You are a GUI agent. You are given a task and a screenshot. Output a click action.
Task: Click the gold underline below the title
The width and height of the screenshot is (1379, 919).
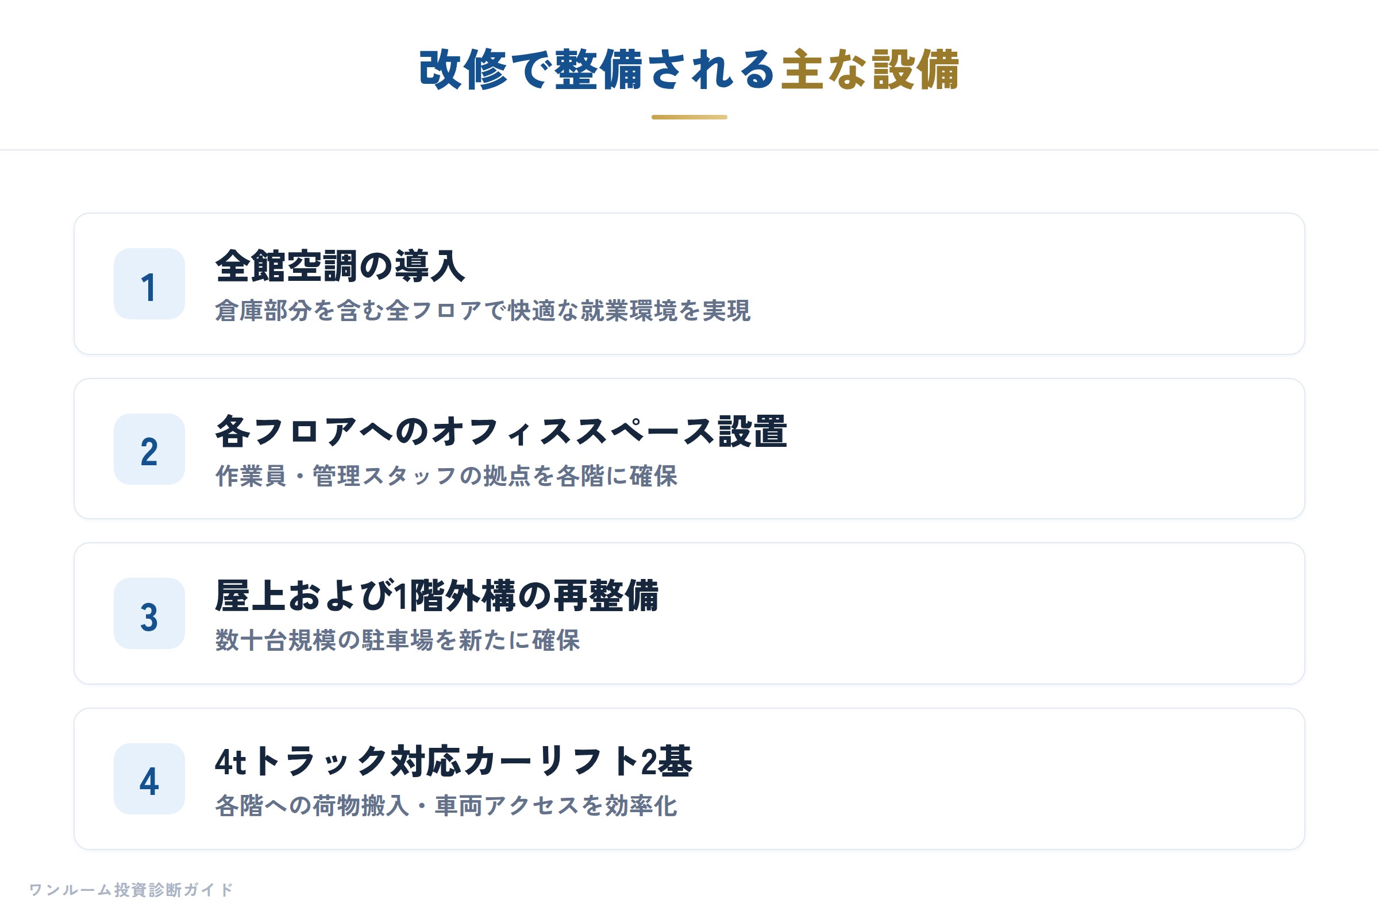pyautogui.click(x=689, y=117)
